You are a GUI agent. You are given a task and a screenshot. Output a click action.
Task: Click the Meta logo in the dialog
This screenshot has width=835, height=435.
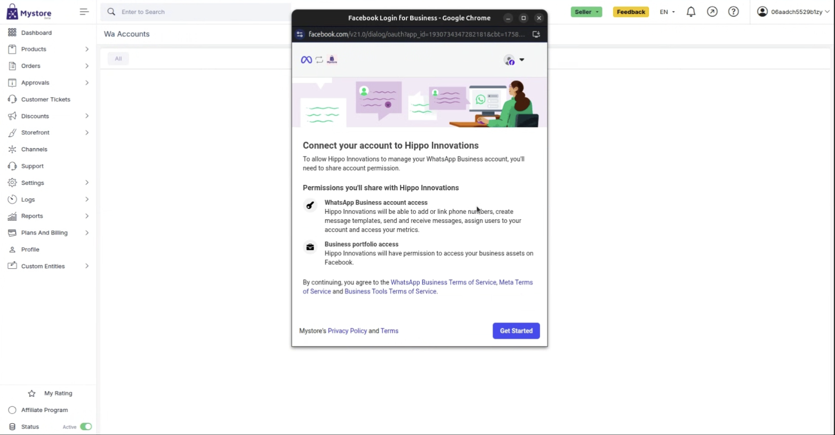click(x=306, y=60)
